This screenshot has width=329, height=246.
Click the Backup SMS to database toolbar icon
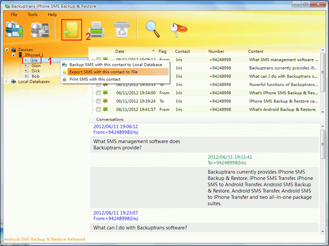tap(14, 30)
